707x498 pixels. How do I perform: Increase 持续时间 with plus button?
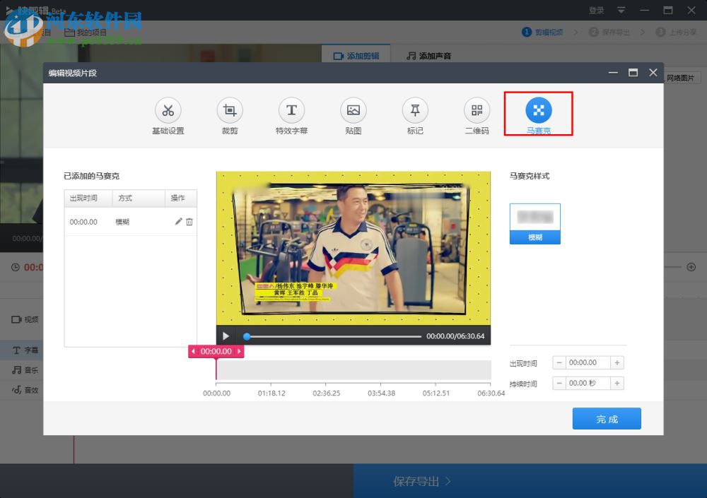(x=617, y=384)
